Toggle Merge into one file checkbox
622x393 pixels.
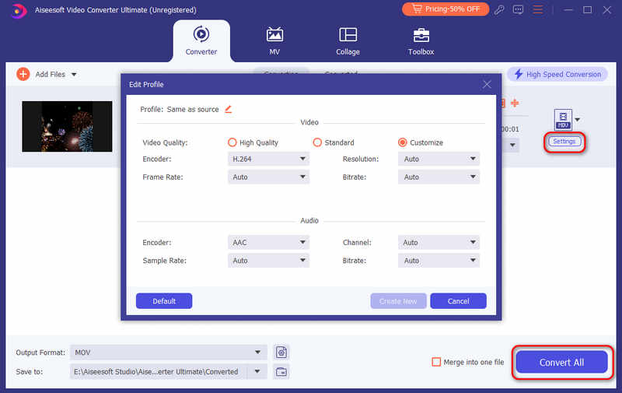(x=436, y=362)
